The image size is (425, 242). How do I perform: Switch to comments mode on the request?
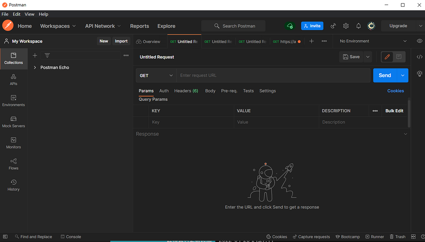coord(399,57)
